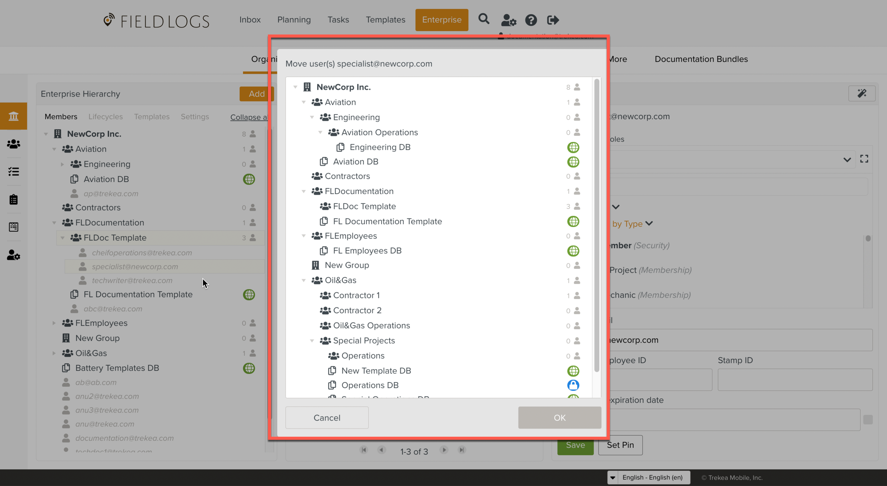Click the magic wand edit icon
887x486 pixels.
point(861,94)
